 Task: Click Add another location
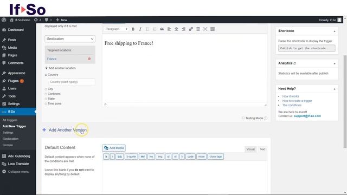tap(60, 68)
